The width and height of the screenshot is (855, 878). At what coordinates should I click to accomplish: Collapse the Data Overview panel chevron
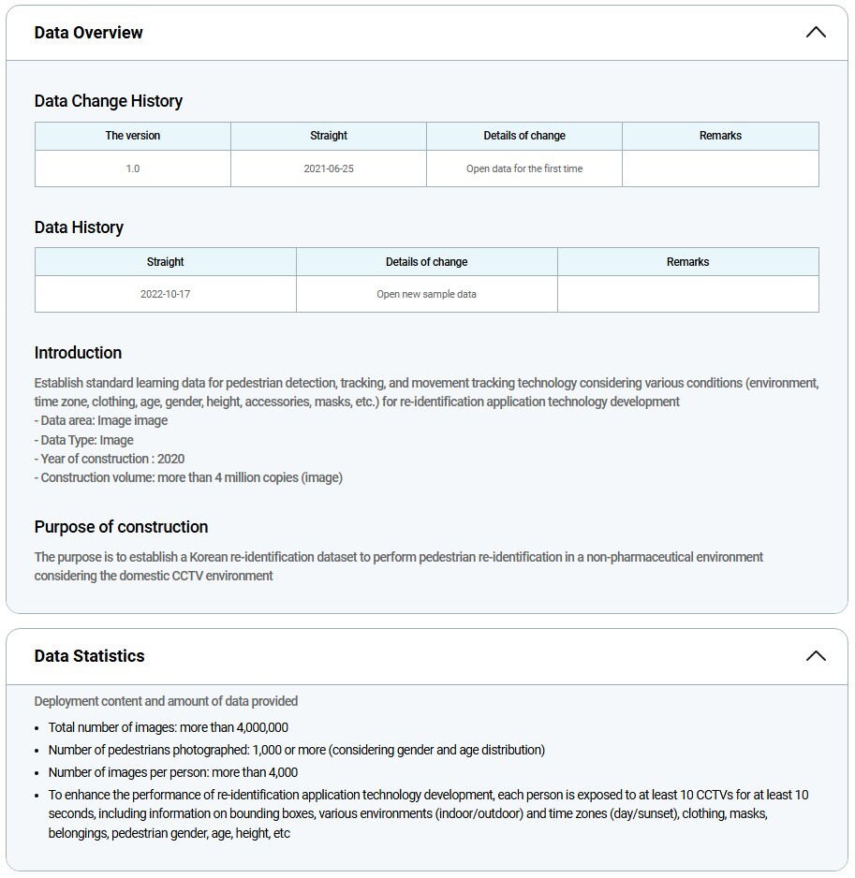[816, 33]
